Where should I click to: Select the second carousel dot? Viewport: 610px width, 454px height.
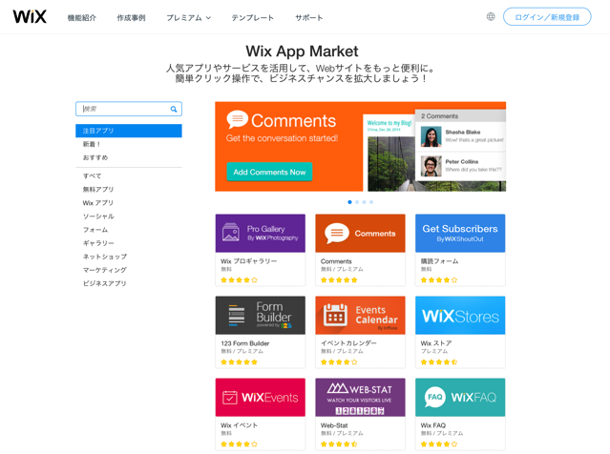click(357, 202)
